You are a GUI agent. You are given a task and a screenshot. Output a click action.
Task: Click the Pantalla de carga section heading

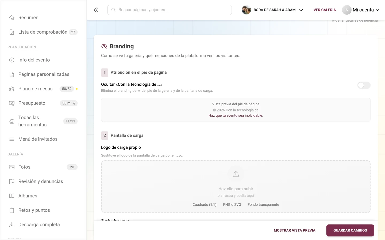point(127,135)
